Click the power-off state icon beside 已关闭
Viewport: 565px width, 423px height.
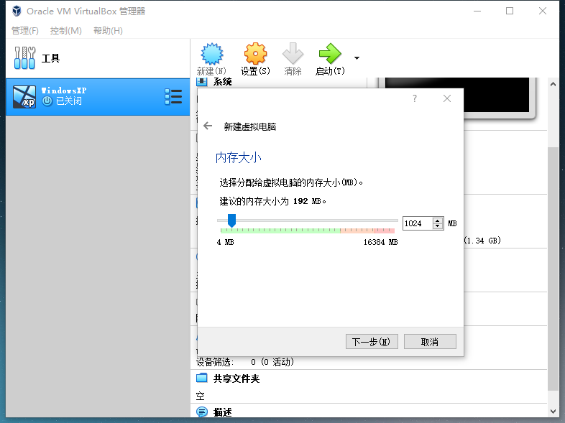click(x=47, y=101)
